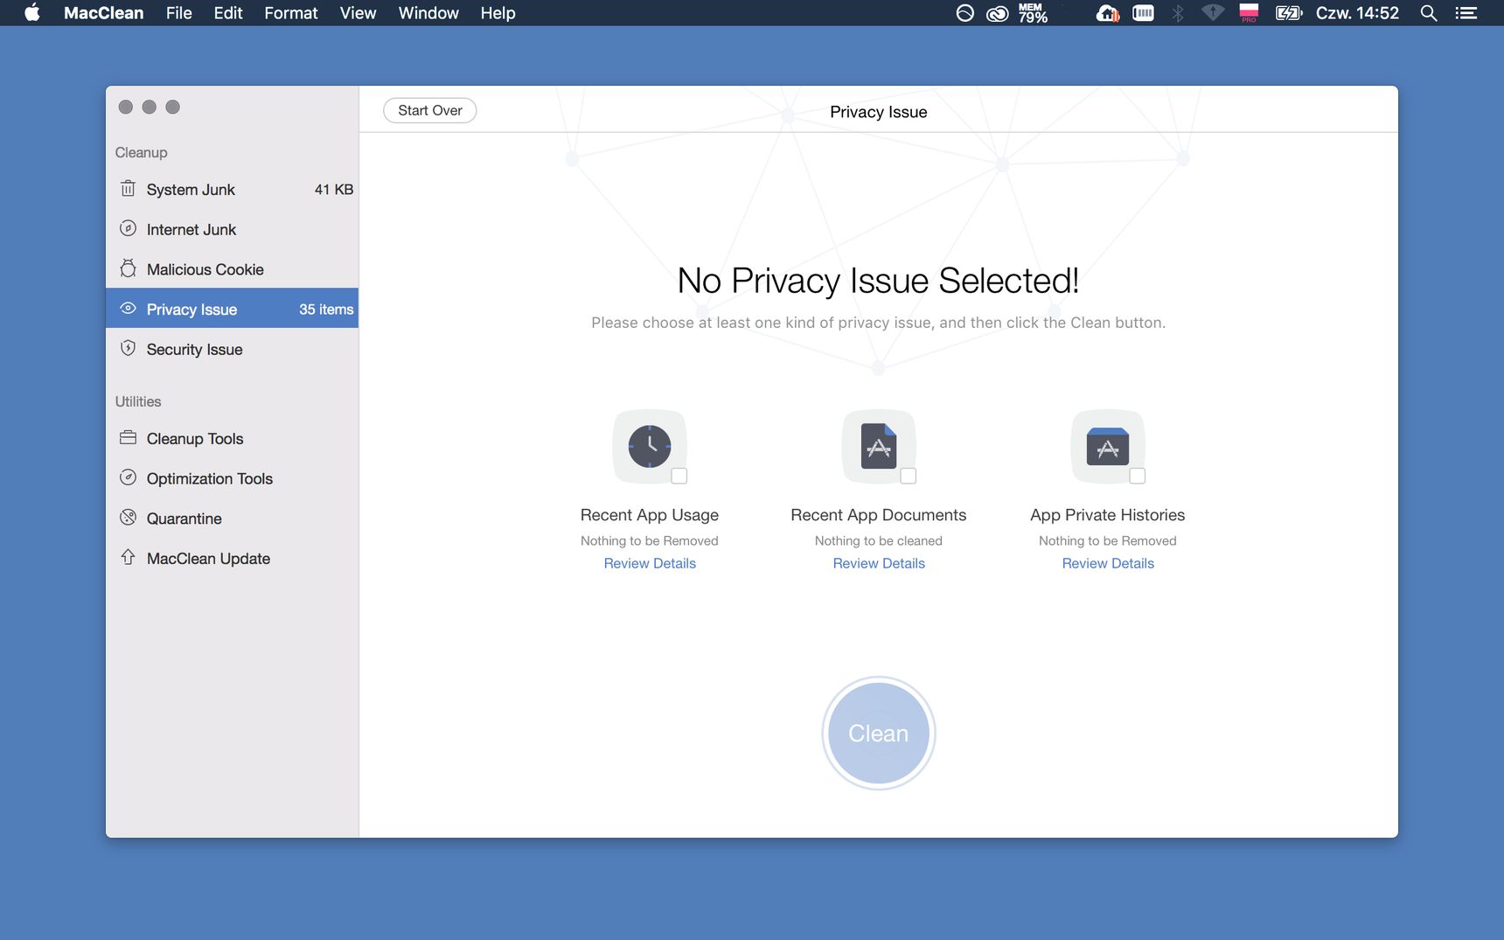This screenshot has width=1504, height=940.
Task: Open the Optimization Tools gauge icon
Action: (128, 477)
